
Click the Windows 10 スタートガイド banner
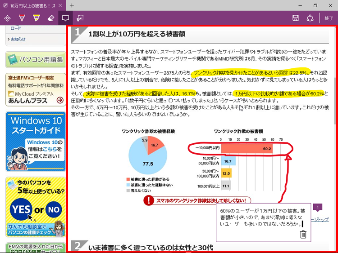[x=35, y=141]
